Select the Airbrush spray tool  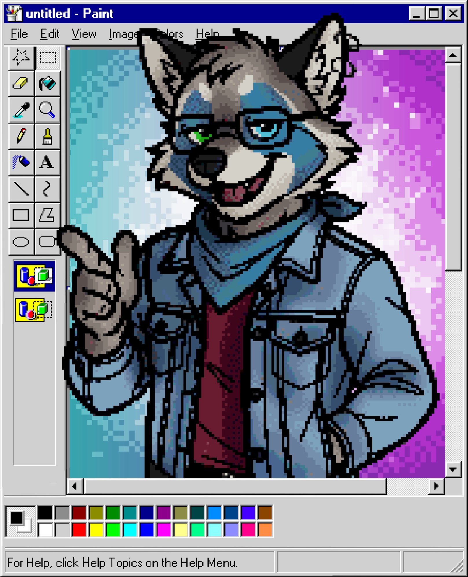tap(21, 162)
